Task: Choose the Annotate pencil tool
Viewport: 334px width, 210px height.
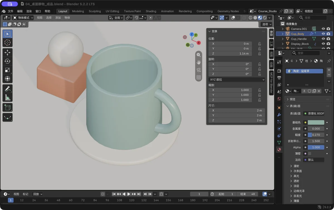Action: pyautogui.click(x=8, y=89)
